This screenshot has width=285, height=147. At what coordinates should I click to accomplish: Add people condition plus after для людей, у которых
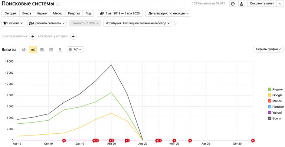click(x=73, y=36)
